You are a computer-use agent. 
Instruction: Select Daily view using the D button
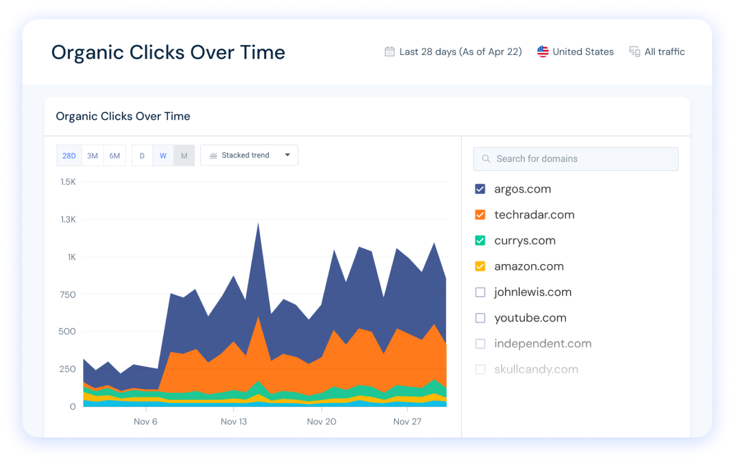142,155
